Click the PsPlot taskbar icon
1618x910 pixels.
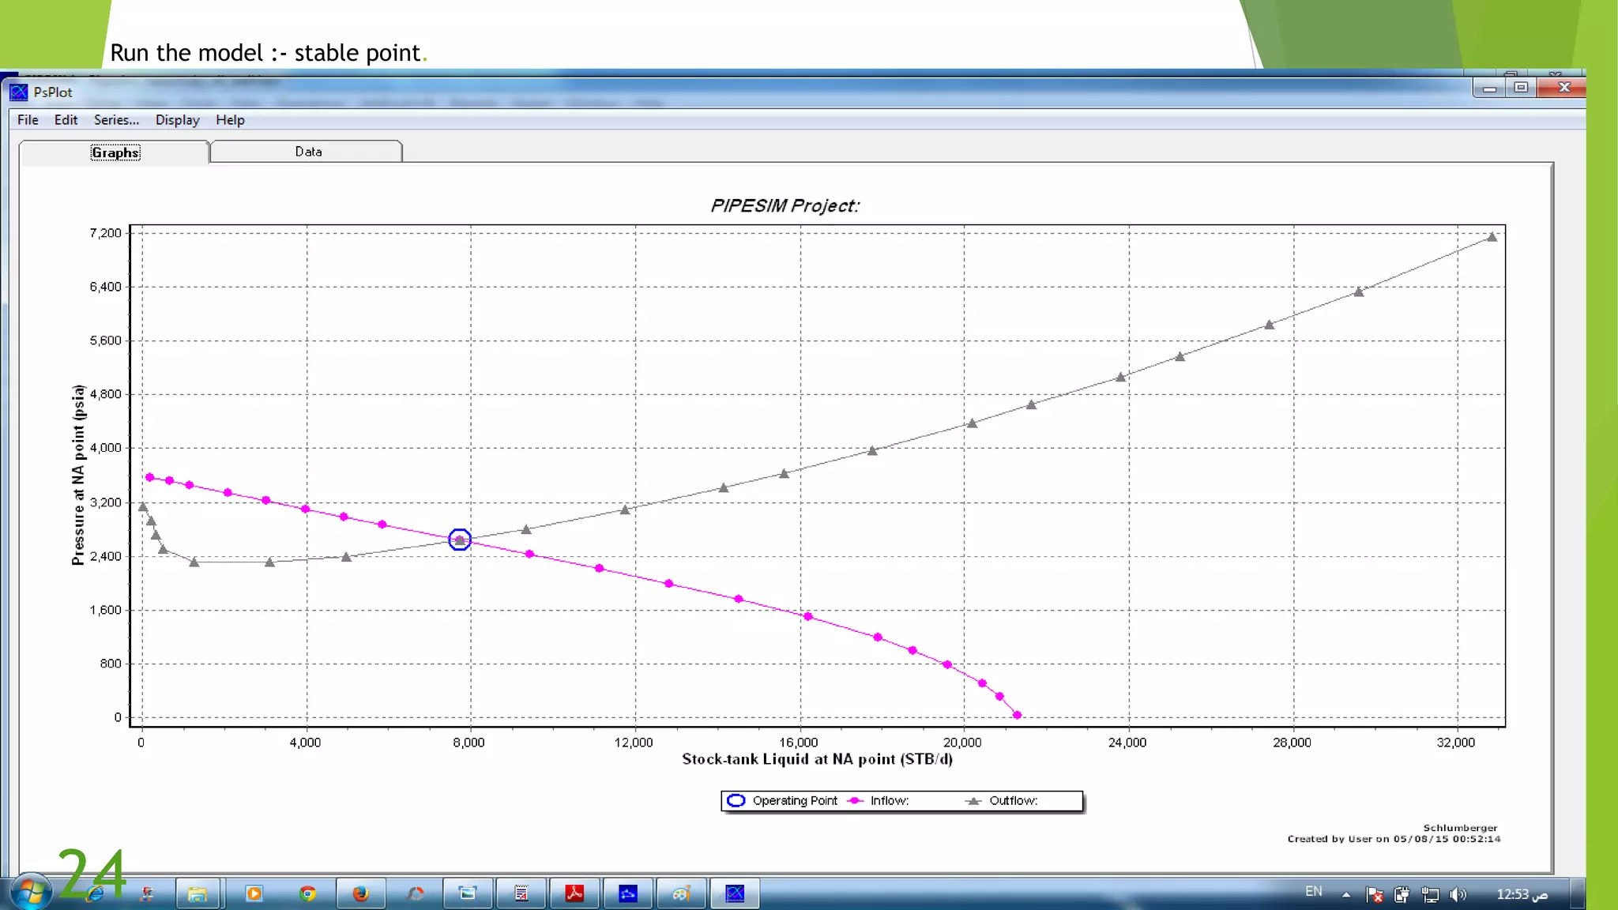735,893
